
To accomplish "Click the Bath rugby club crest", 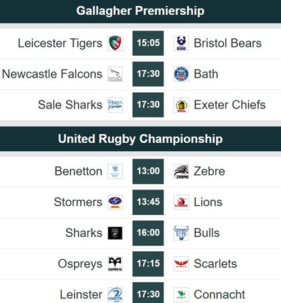I will click(181, 74).
